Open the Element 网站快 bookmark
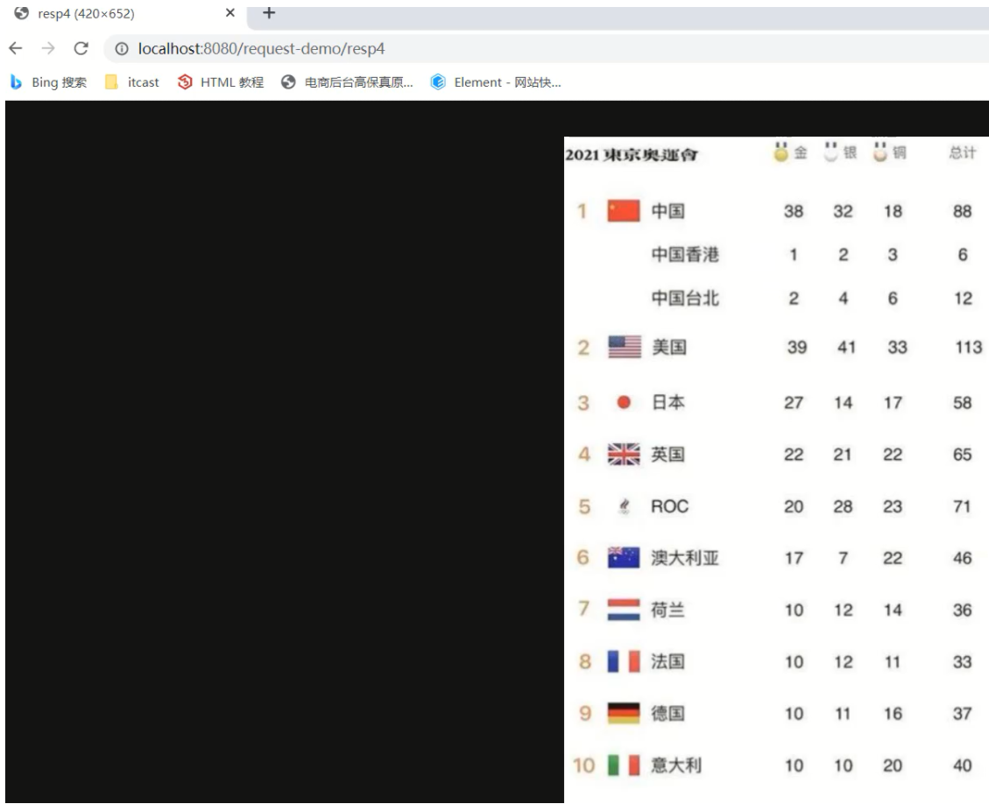 tap(495, 82)
